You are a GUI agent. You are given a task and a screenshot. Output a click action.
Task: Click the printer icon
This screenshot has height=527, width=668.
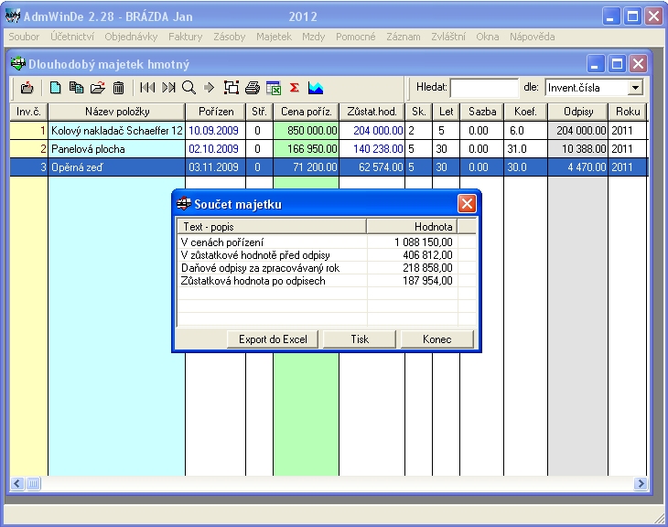(253, 88)
